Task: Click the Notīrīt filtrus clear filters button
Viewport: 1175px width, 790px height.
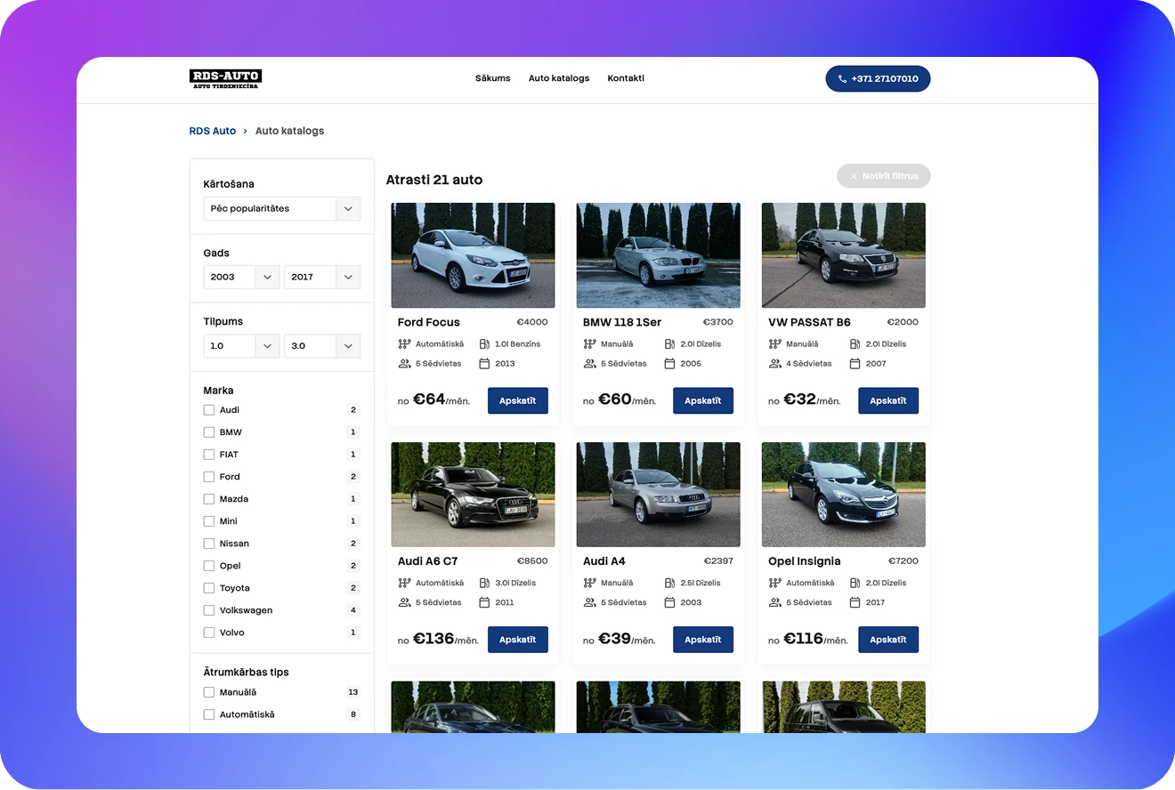Action: 883,176
